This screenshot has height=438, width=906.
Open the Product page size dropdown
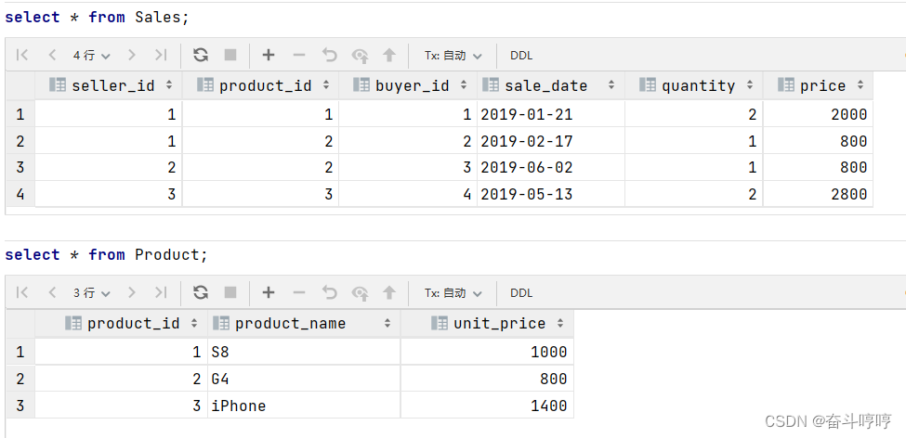91,292
